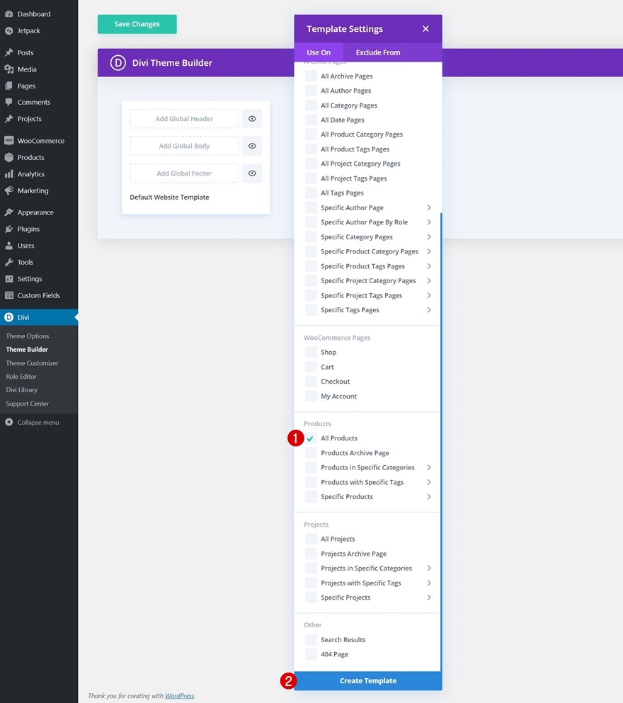Image resolution: width=623 pixels, height=703 pixels.
Task: Check the Shop checkbox
Action: click(311, 353)
